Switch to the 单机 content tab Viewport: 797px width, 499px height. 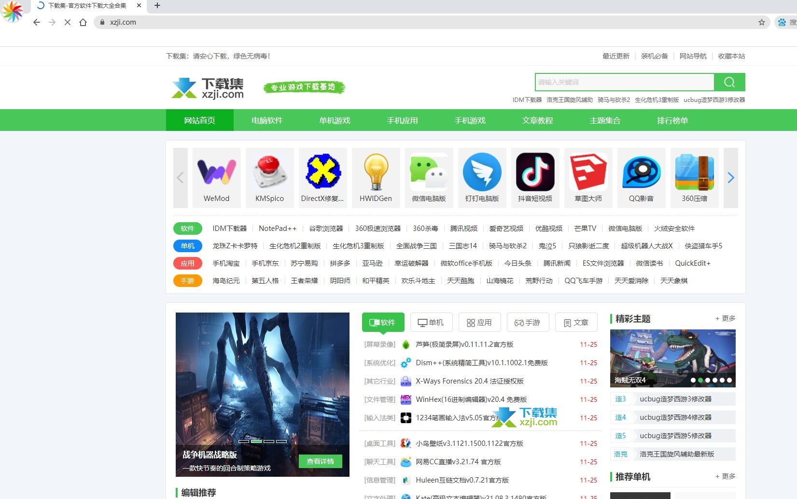point(431,323)
